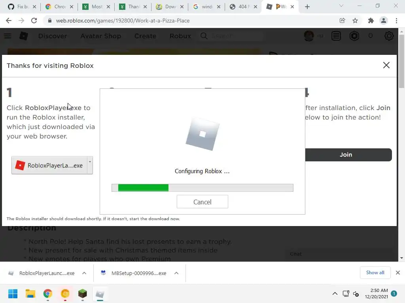Open the muted volume tray icon

tap(356, 294)
